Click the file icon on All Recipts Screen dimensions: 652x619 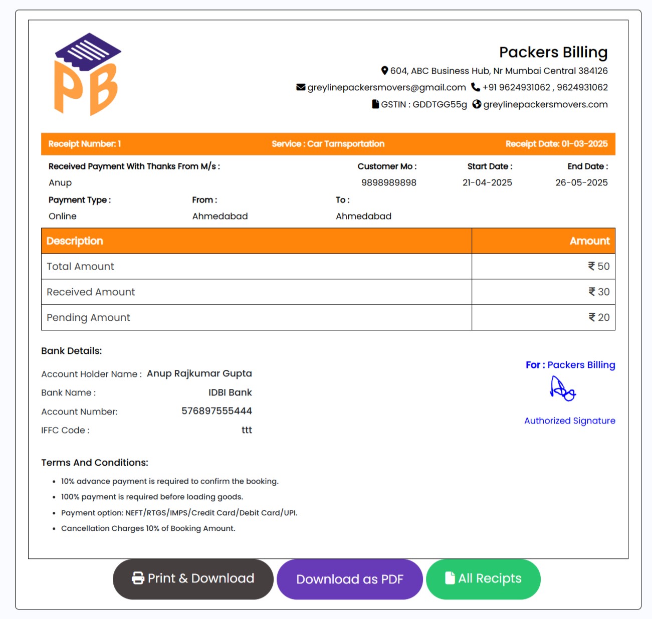(x=450, y=578)
